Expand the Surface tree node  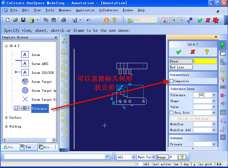(x=6, y=117)
